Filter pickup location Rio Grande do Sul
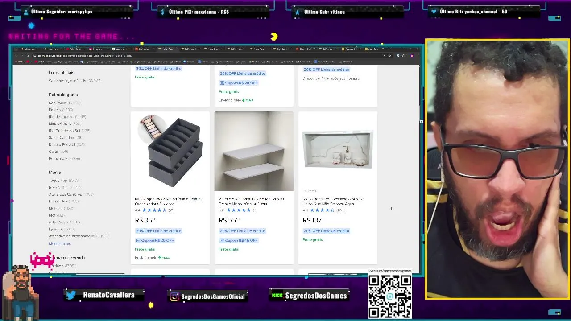571x321 pixels. [x=69, y=131]
